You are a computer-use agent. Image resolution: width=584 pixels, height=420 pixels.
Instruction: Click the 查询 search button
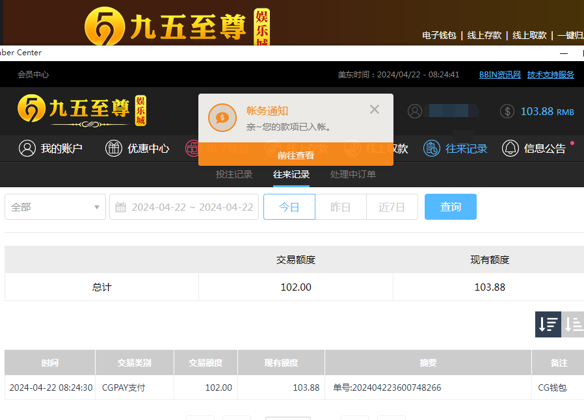point(451,207)
